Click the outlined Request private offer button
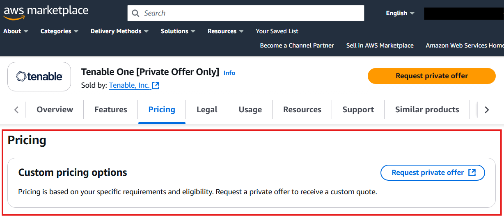 (x=433, y=173)
